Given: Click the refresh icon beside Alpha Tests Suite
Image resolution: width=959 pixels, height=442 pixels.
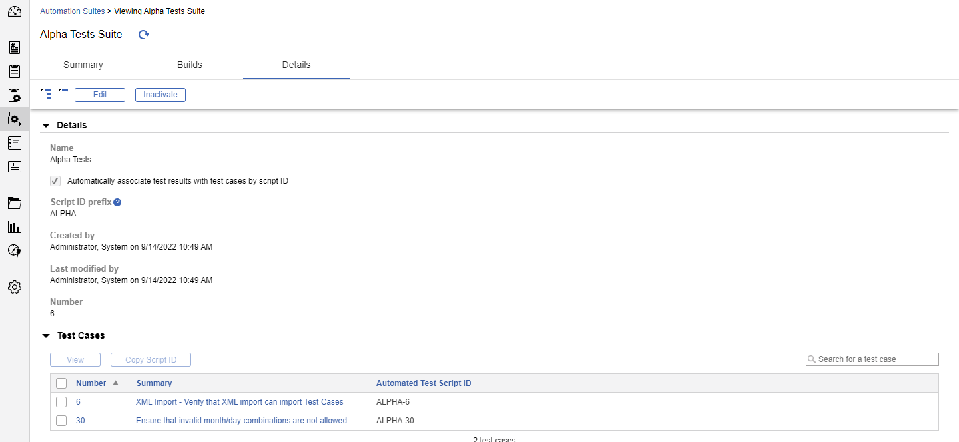Looking at the screenshot, I should click(143, 35).
